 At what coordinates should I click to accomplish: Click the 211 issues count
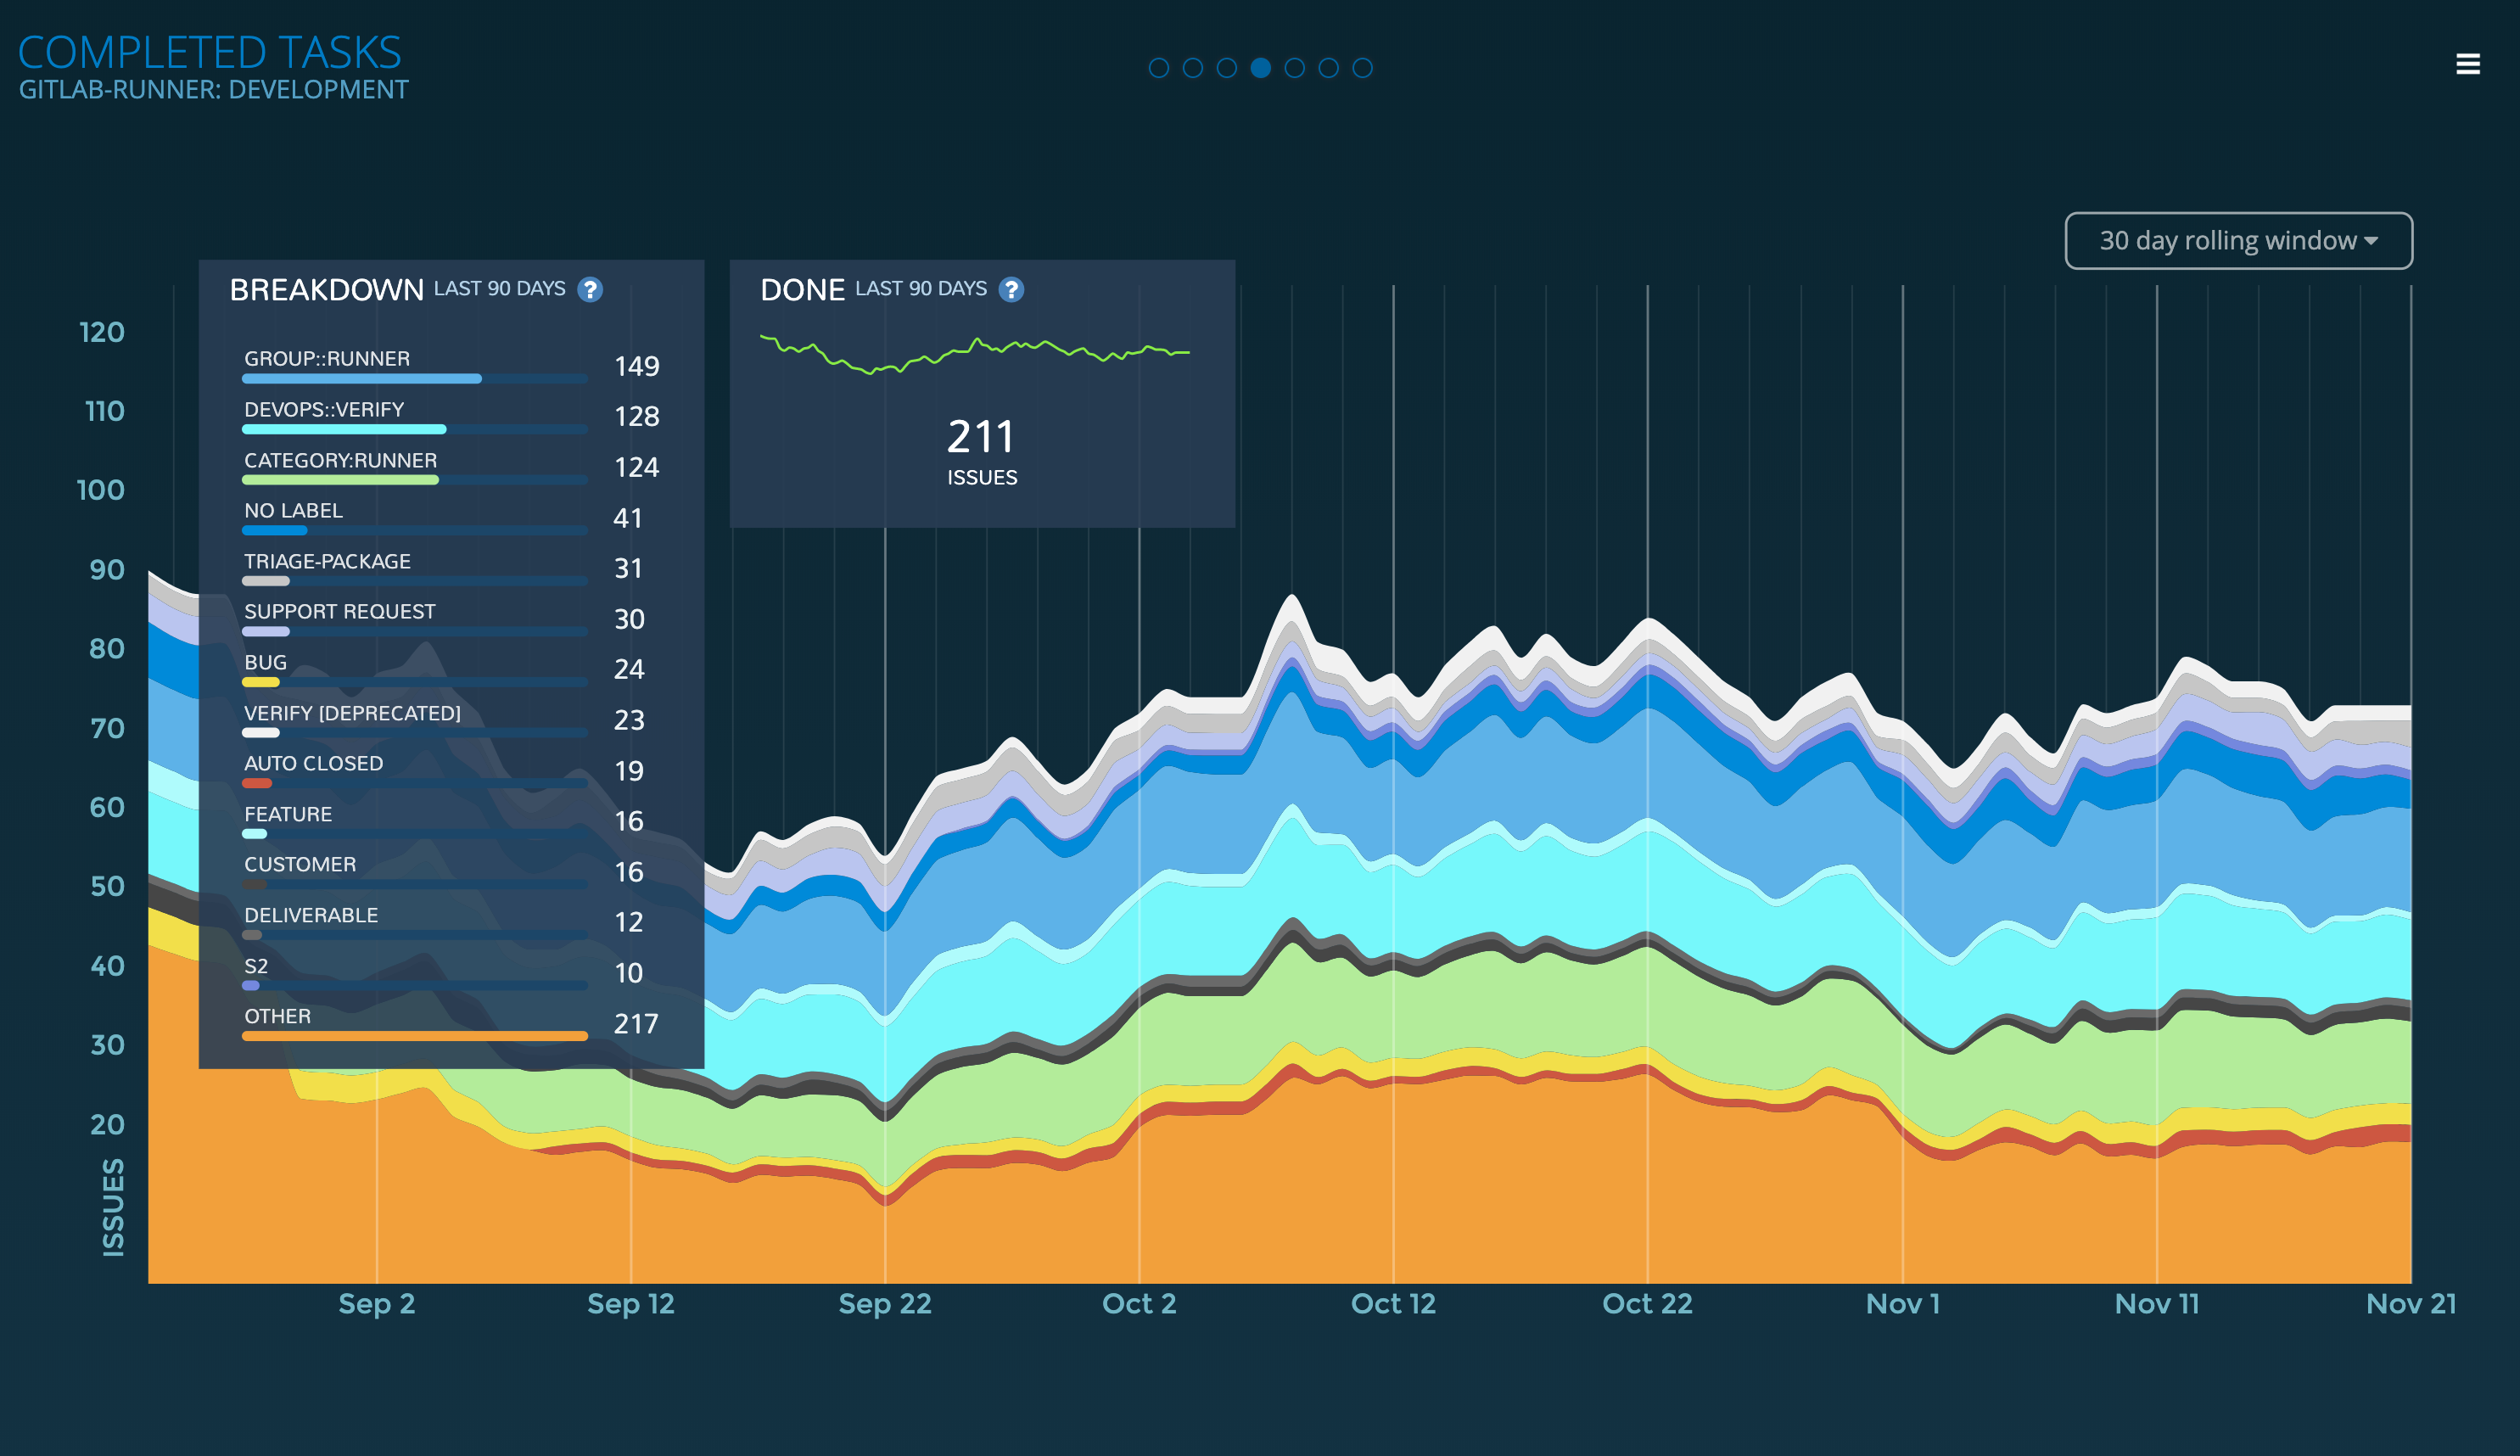(x=980, y=437)
